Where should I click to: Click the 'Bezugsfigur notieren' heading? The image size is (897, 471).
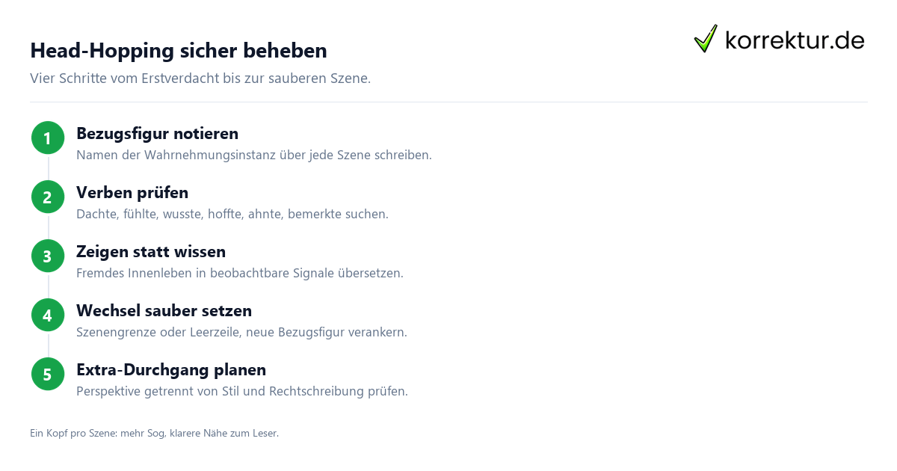pos(158,134)
